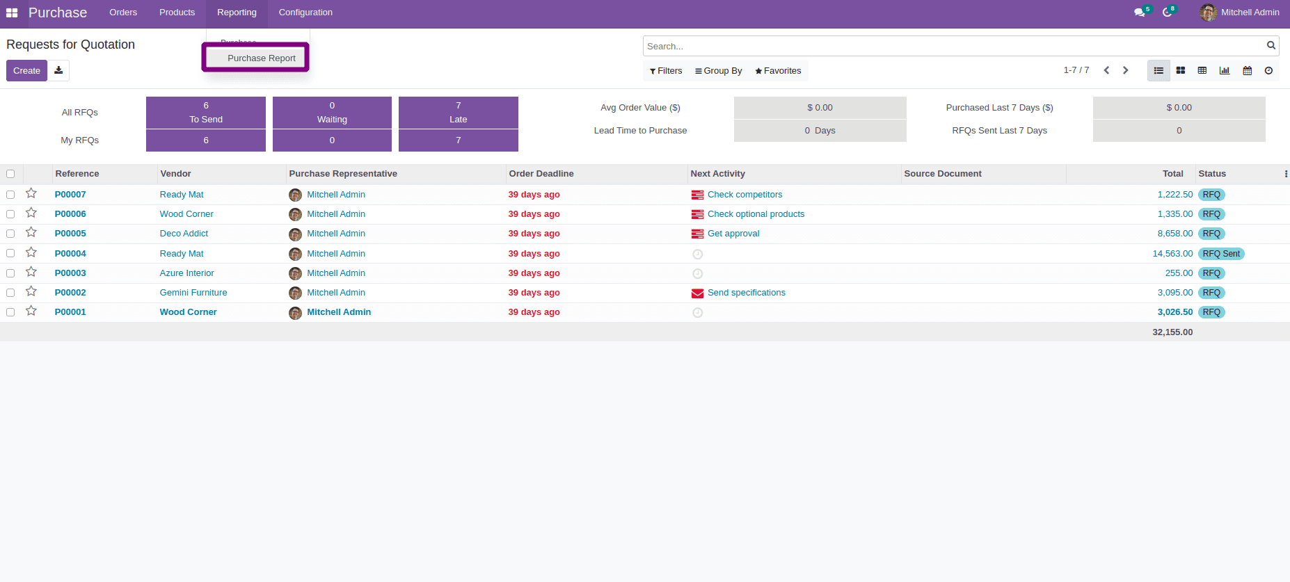This screenshot has height=582, width=1290.
Task: Switch to pivot table view
Action: pyautogui.click(x=1202, y=70)
